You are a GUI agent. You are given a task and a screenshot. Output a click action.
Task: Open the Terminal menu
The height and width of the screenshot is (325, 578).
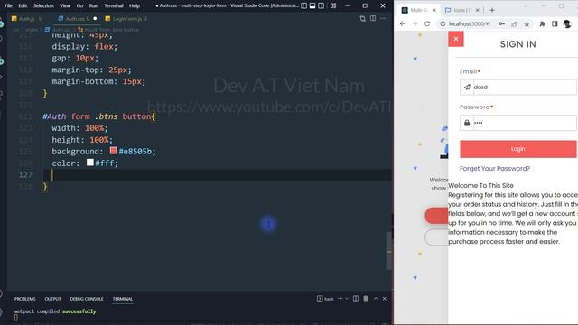(x=114, y=5)
